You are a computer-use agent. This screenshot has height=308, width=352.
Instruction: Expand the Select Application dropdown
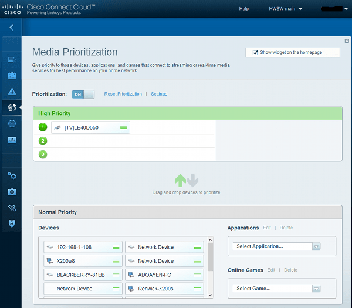[x=316, y=246]
